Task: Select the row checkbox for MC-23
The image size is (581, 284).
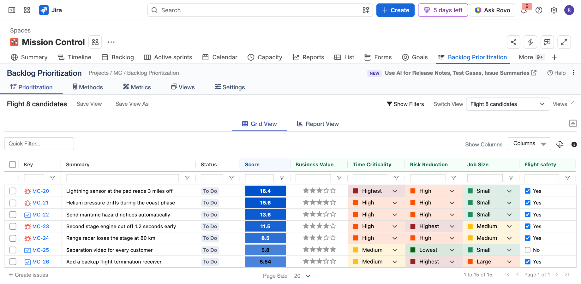Action: pyautogui.click(x=13, y=226)
